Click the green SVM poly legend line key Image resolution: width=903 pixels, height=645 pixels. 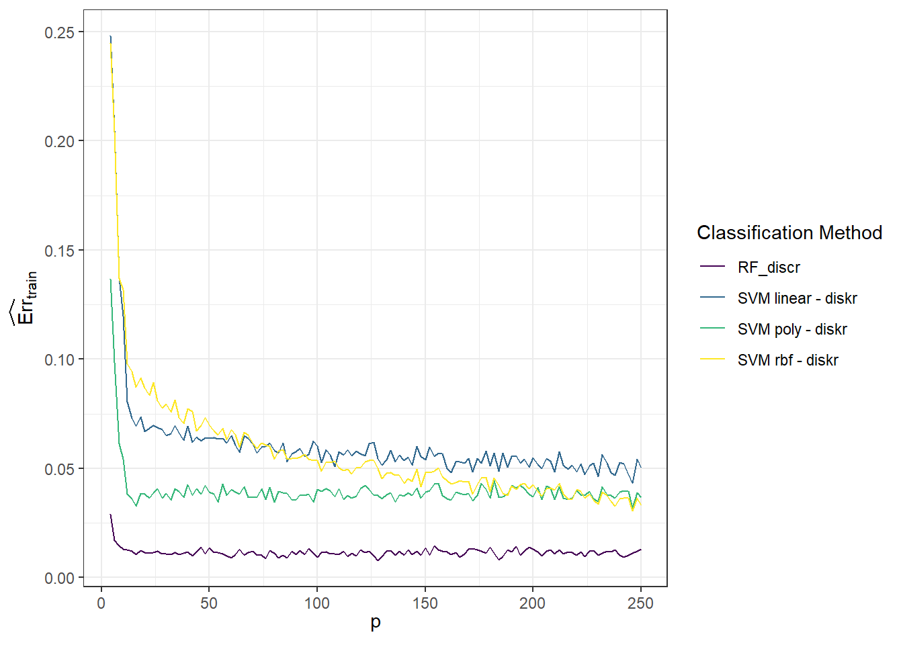tap(712, 329)
